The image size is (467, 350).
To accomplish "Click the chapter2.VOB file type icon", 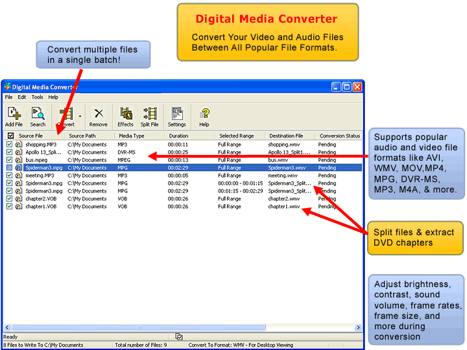I will point(18,198).
